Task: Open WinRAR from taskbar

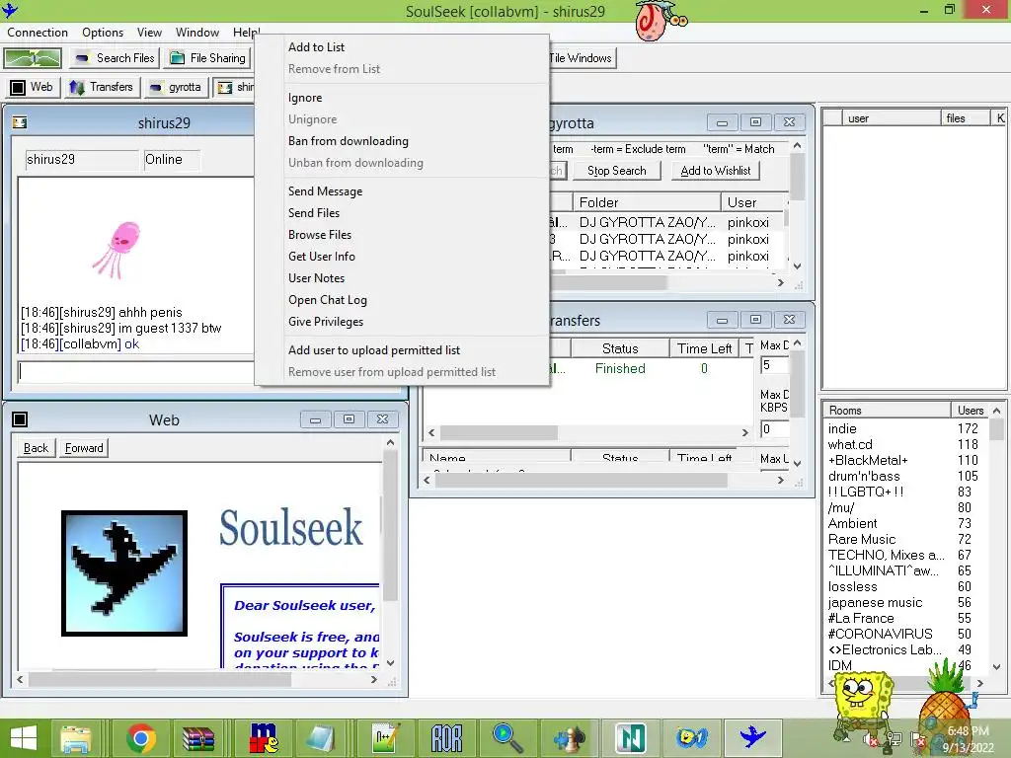Action: [x=198, y=738]
